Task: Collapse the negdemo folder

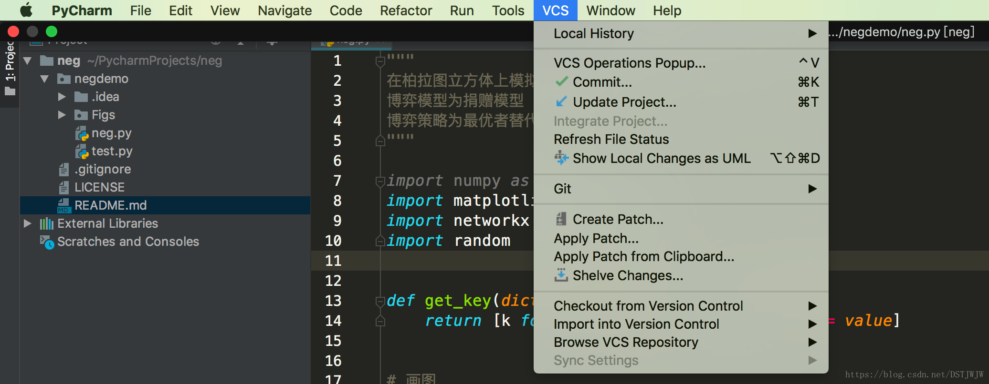Action: [x=44, y=79]
